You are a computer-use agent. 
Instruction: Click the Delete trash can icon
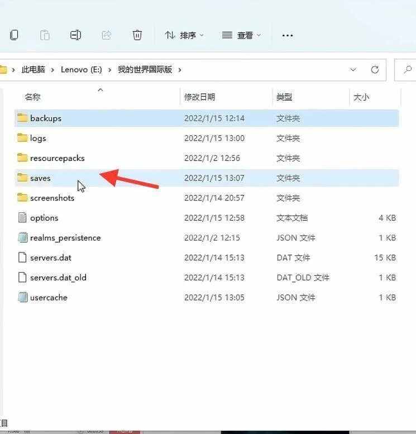(137, 35)
